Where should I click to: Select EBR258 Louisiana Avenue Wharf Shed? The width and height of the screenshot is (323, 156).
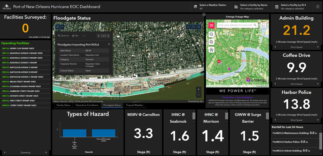[25, 86]
